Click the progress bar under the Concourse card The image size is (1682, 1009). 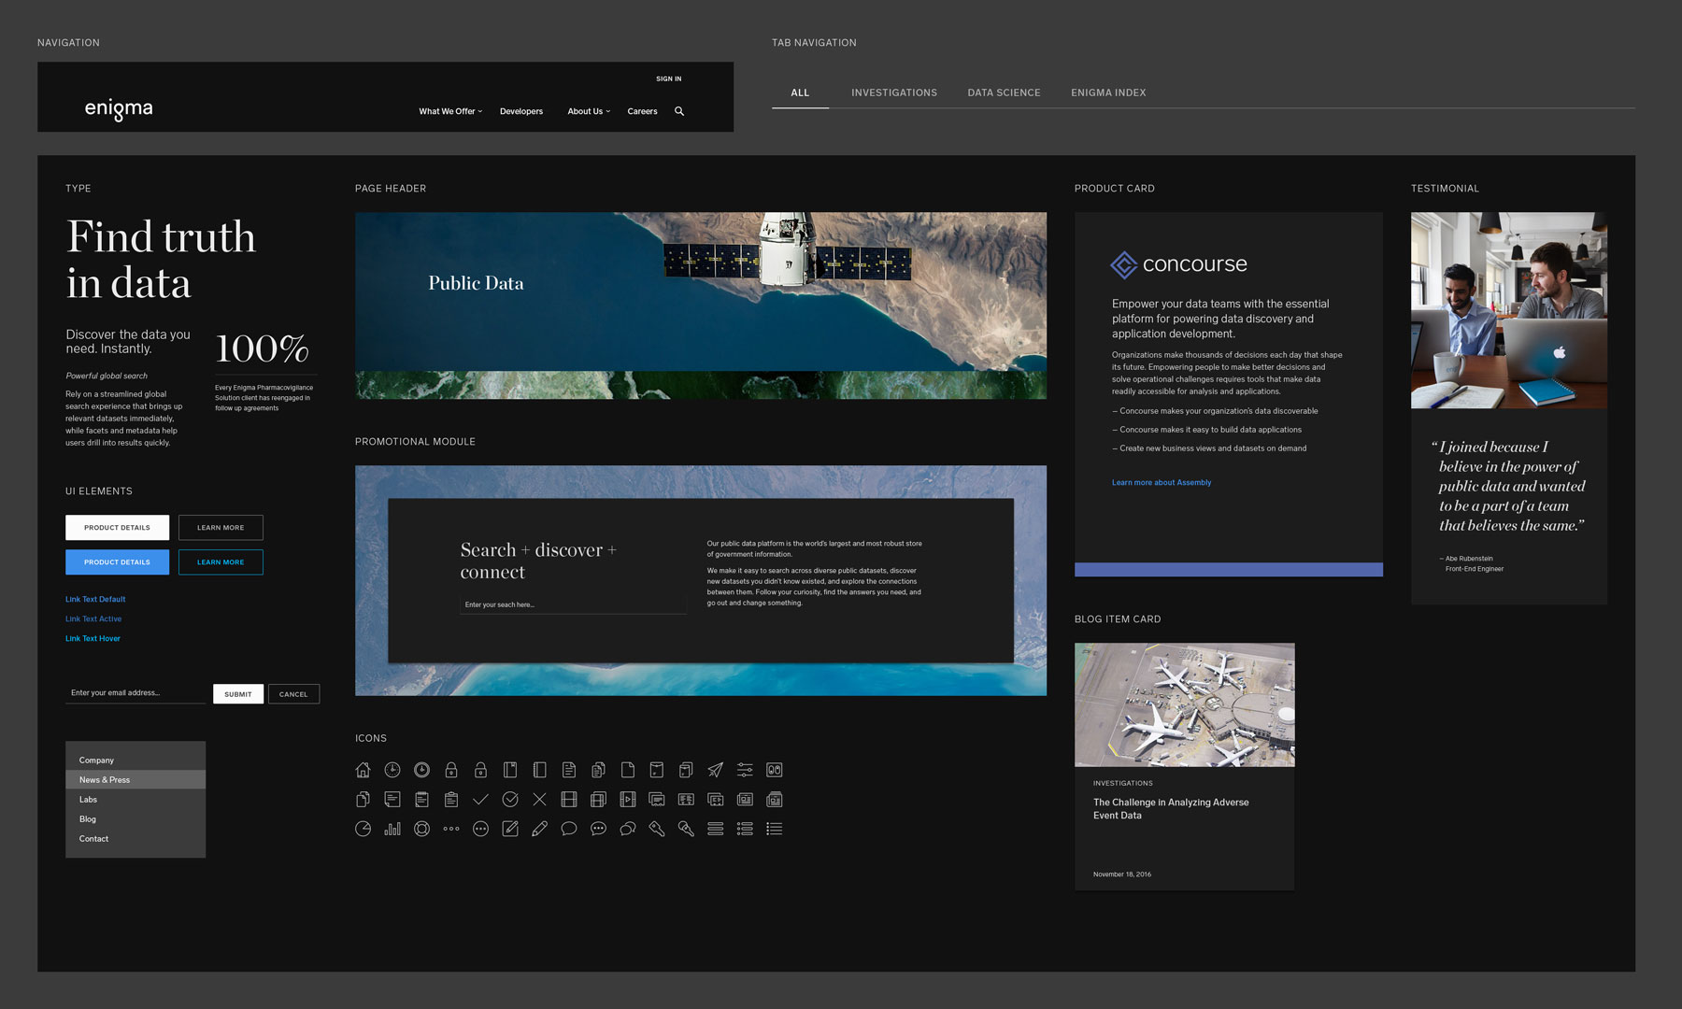click(x=1228, y=568)
